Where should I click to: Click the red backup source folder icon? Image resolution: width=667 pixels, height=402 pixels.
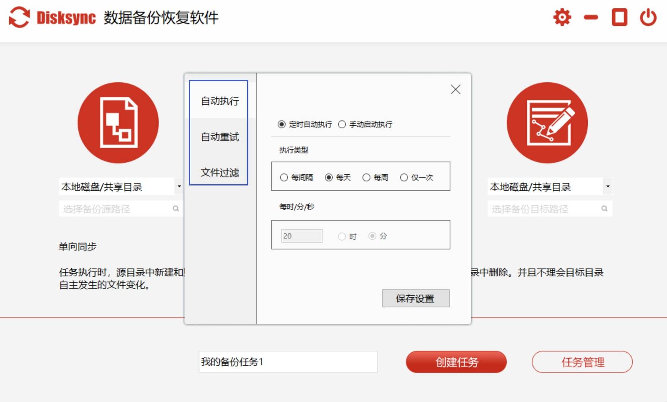[x=118, y=123]
